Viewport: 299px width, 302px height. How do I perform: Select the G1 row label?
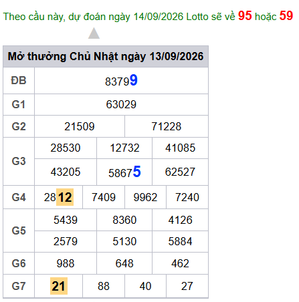[x=19, y=104]
